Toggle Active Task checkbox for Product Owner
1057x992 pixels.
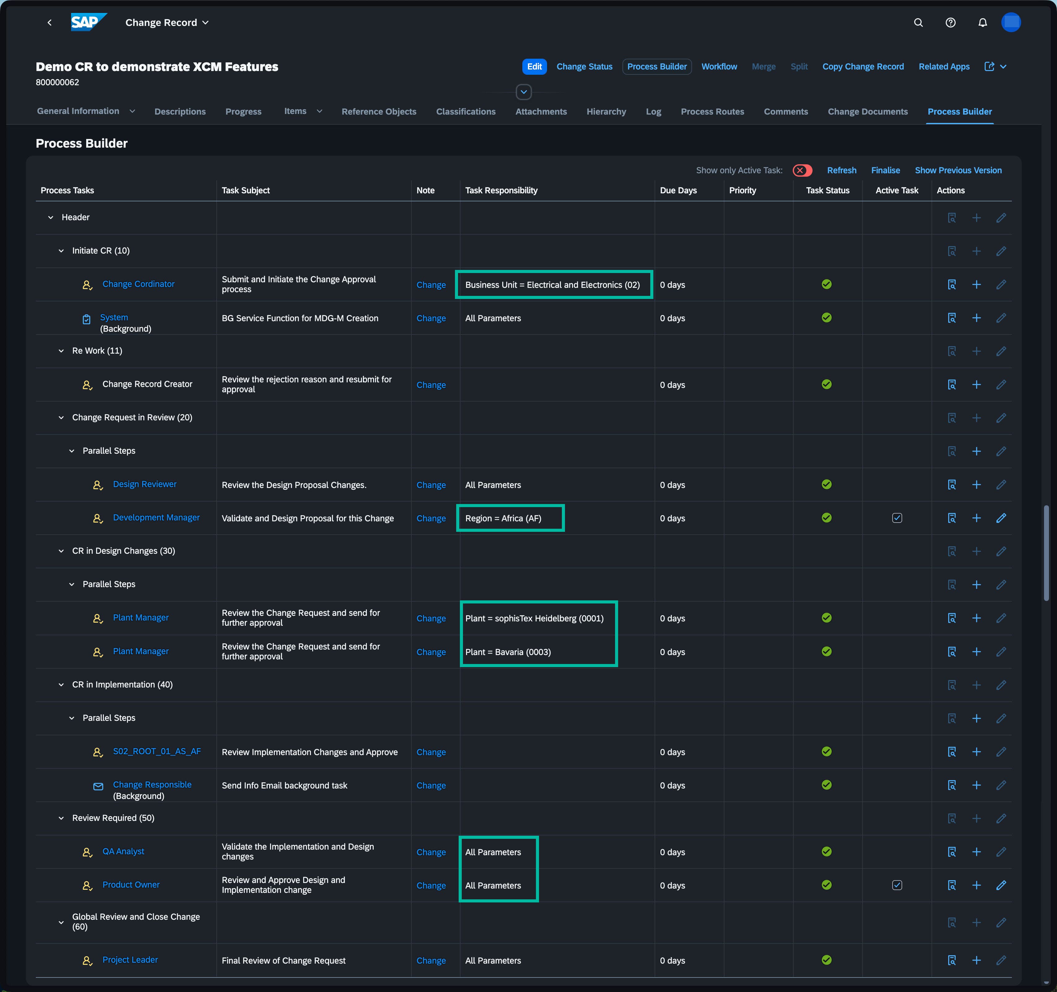point(897,885)
